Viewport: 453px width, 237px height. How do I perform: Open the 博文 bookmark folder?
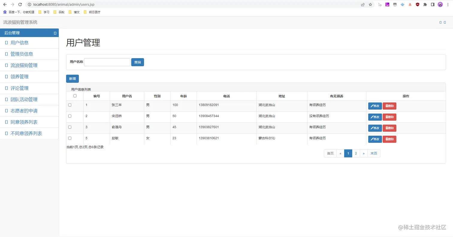74,12
